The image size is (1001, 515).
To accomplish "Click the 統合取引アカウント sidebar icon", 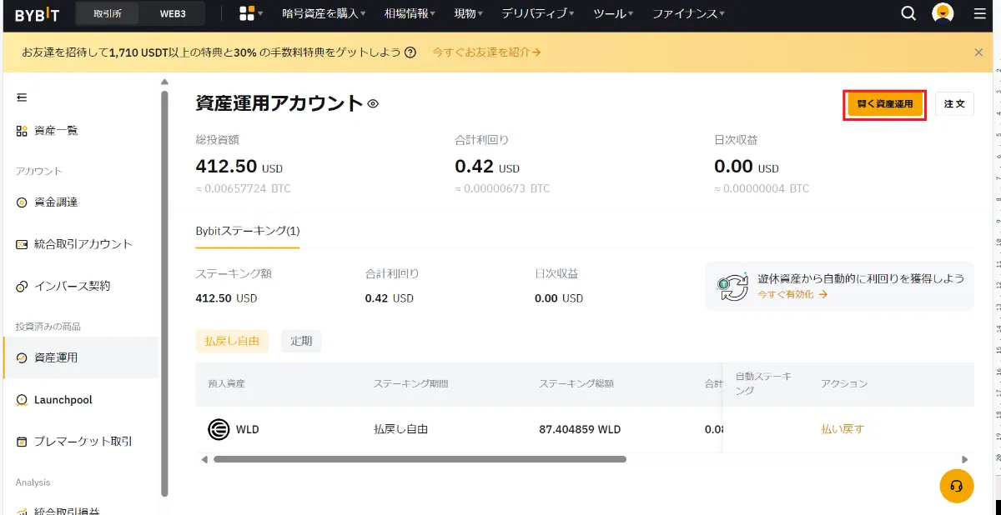I will [22, 244].
